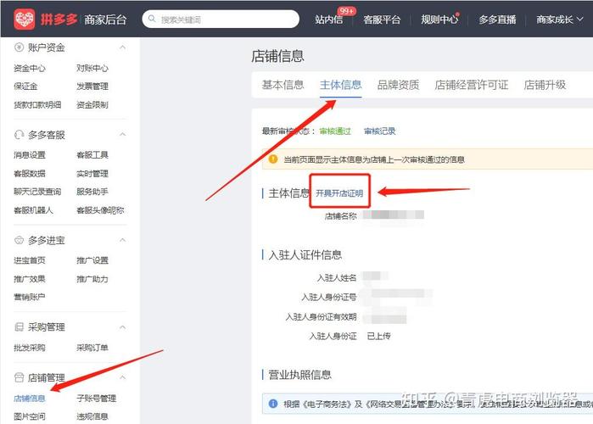Open 推广效果 in the sidebar
The image size is (593, 424).
tap(30, 279)
